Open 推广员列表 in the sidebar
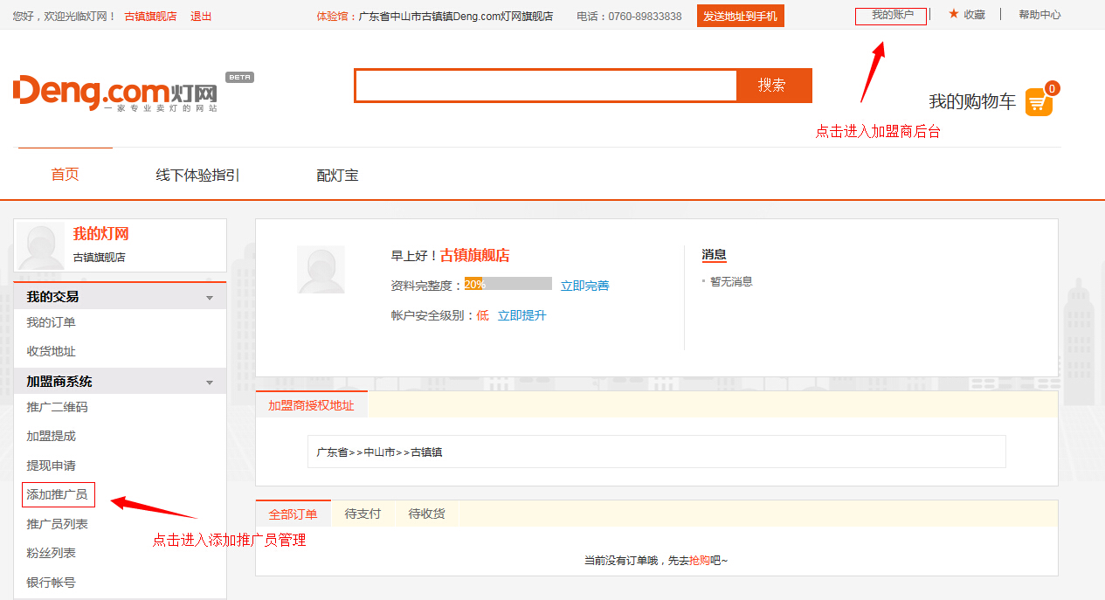1105x600 pixels. pyautogui.click(x=57, y=524)
